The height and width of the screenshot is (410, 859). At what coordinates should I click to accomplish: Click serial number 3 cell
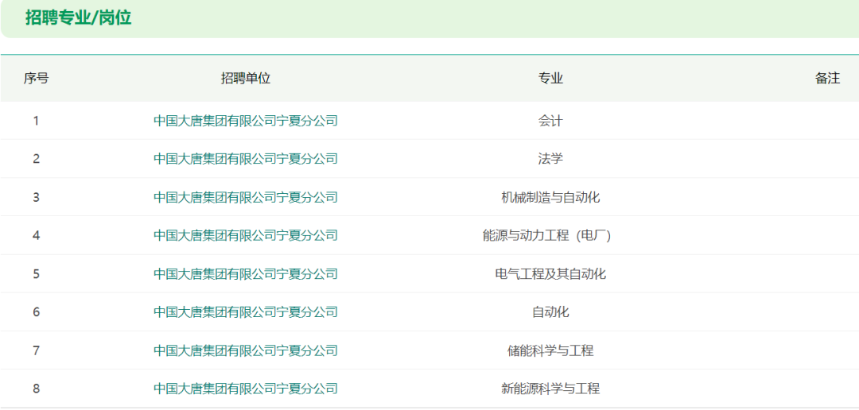[36, 197]
